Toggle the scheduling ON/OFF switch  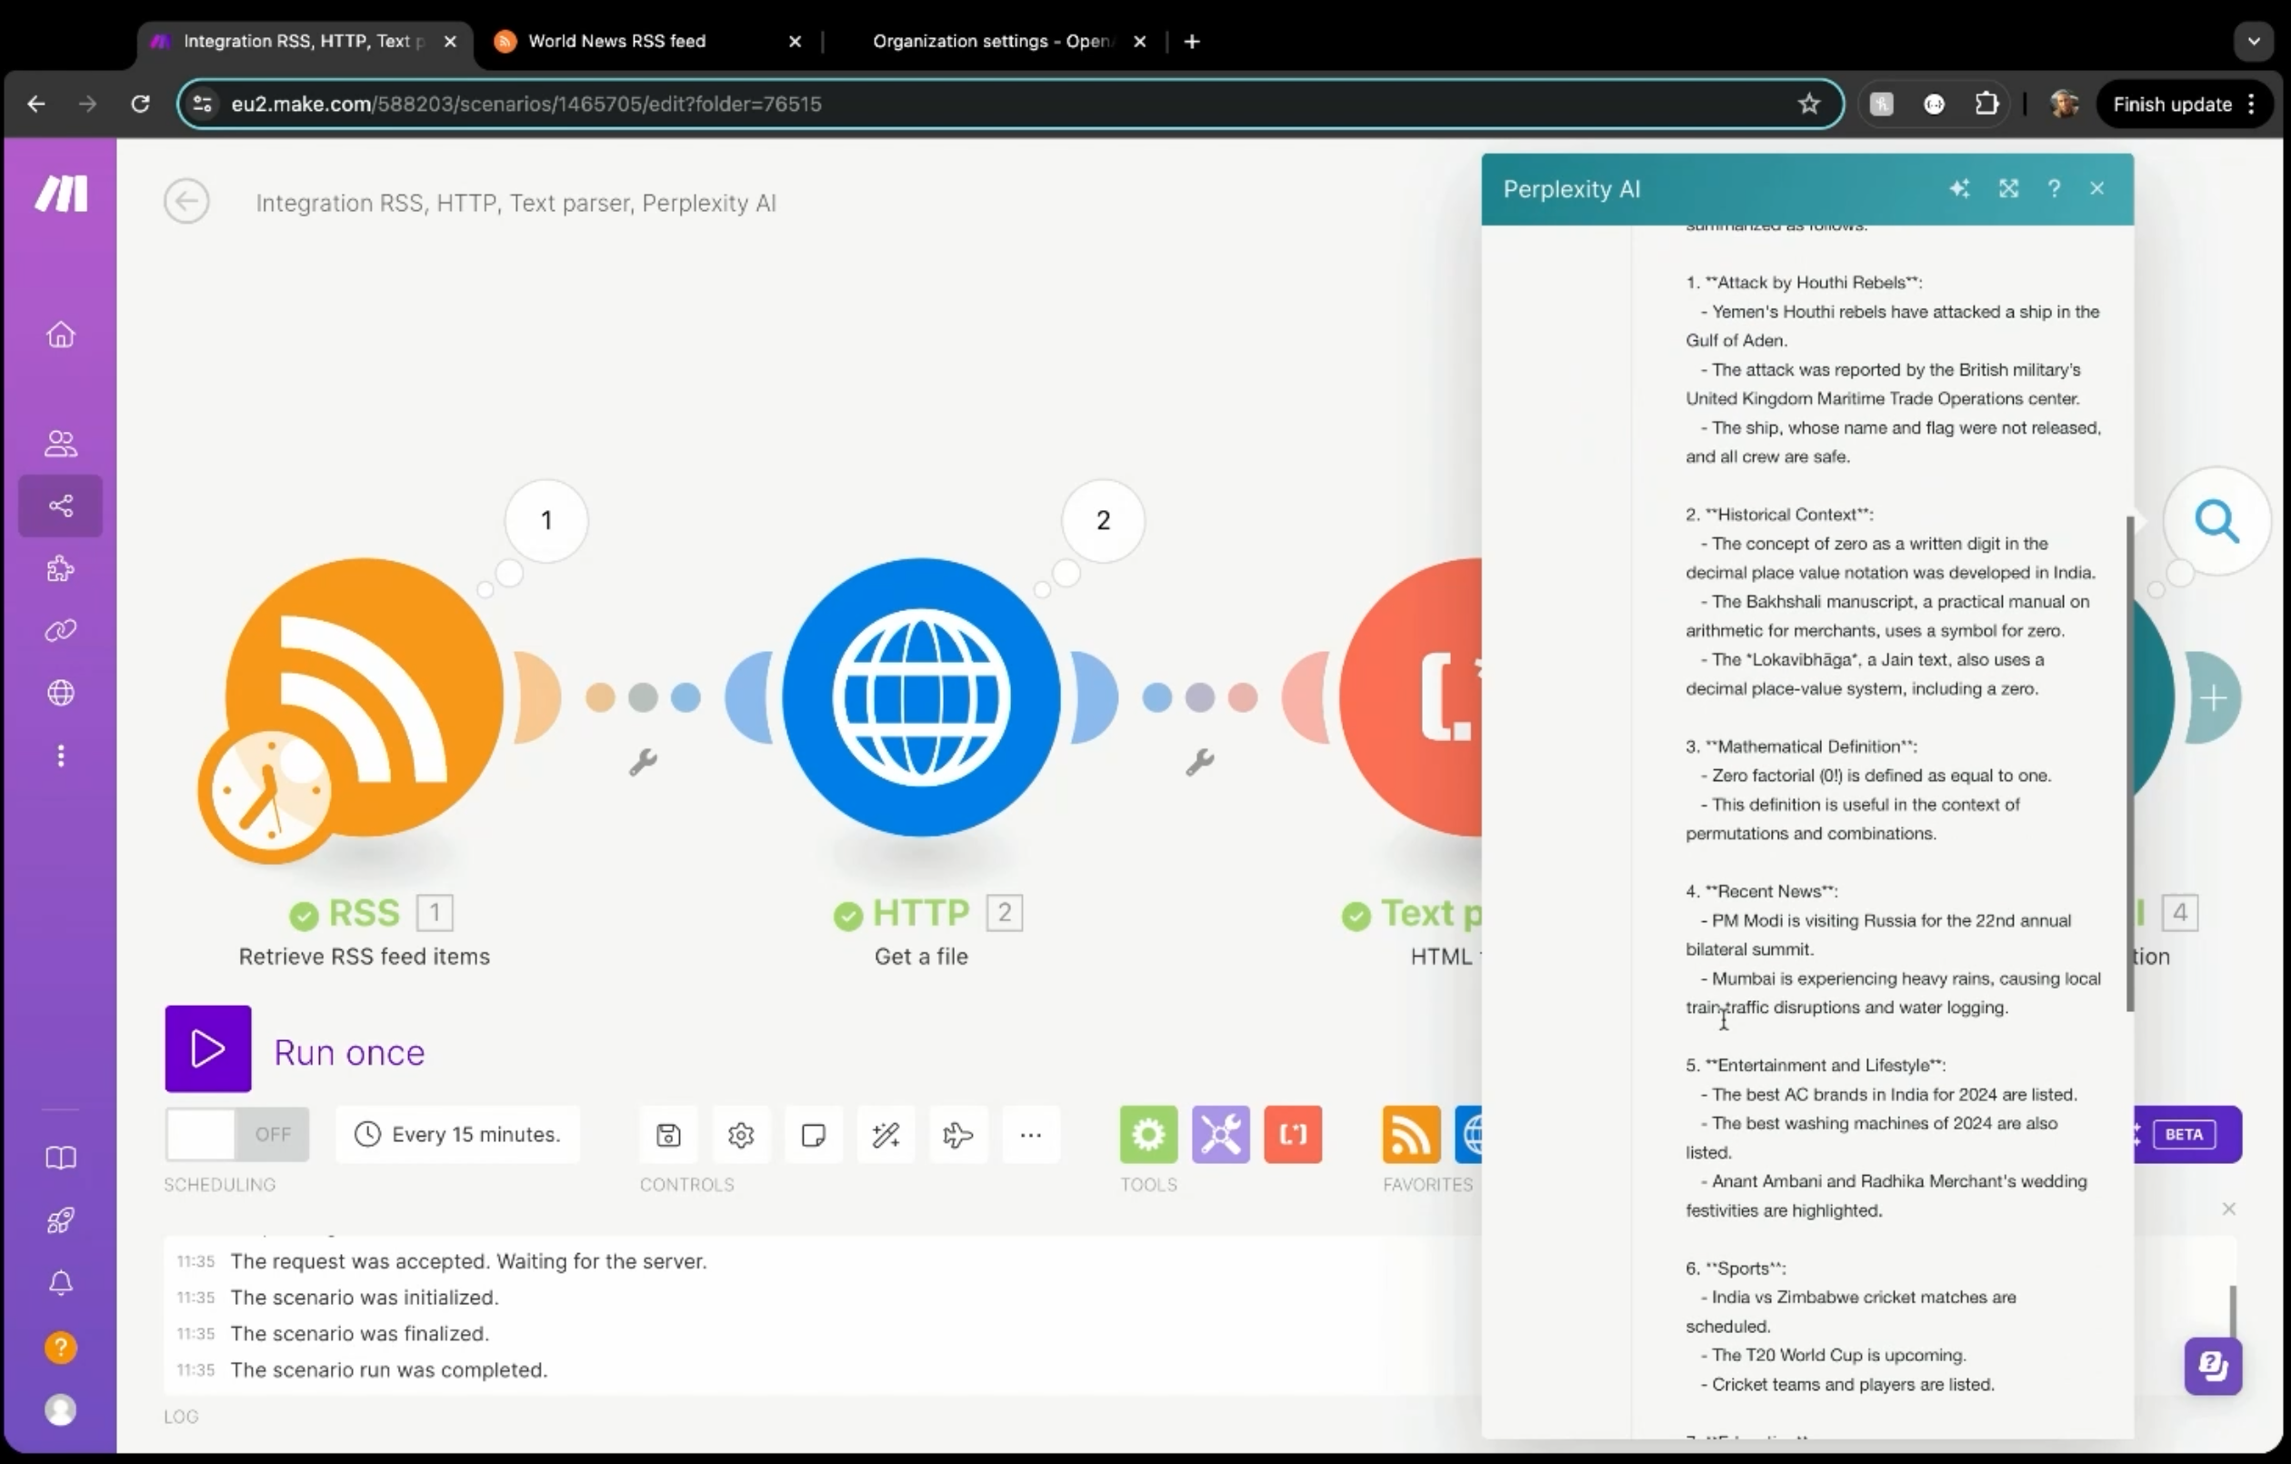pyautogui.click(x=237, y=1134)
